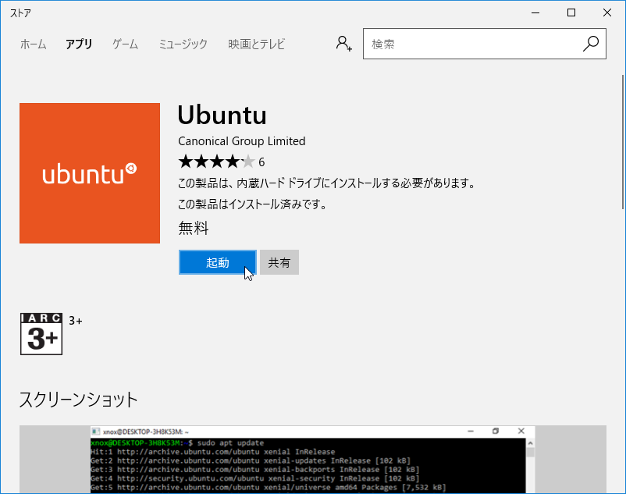The height and width of the screenshot is (494, 626).
Task: Maximize the Store window
Action: pyautogui.click(x=571, y=12)
